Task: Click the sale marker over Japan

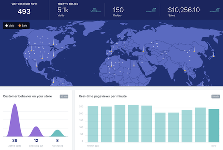Action: (x=214, y=54)
